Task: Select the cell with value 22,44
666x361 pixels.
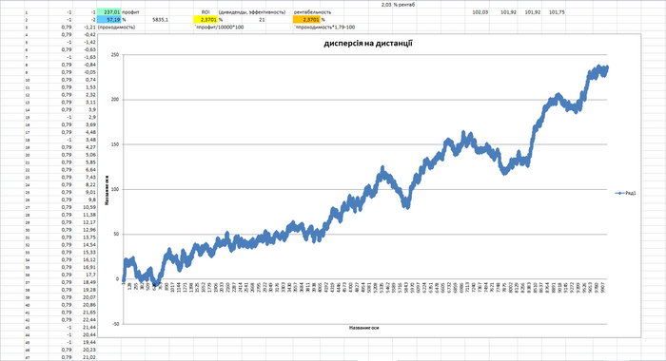Action: click(85, 320)
